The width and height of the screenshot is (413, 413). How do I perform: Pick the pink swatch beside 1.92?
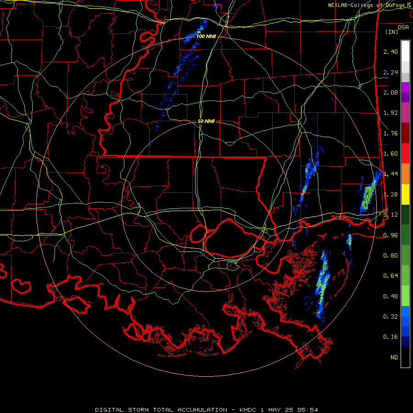[405, 112]
